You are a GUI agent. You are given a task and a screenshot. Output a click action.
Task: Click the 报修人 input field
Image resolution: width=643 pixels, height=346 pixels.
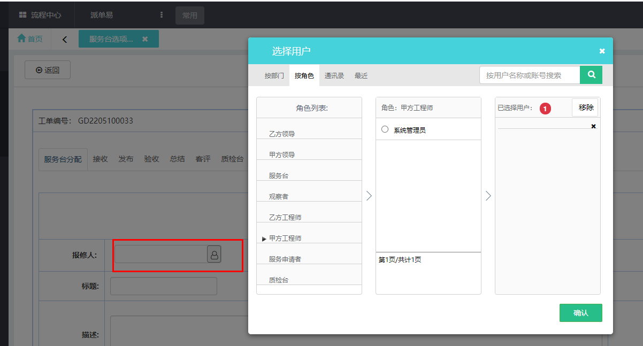point(161,255)
